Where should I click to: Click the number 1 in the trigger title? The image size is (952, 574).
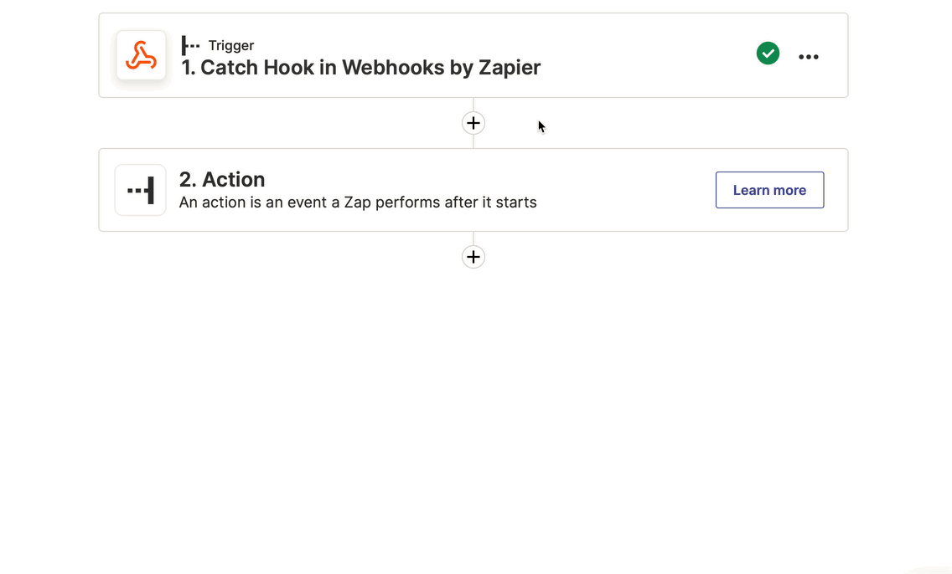pyautogui.click(x=186, y=68)
